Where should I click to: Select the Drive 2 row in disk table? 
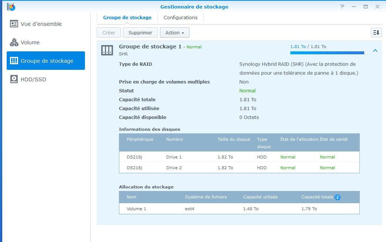point(239,168)
